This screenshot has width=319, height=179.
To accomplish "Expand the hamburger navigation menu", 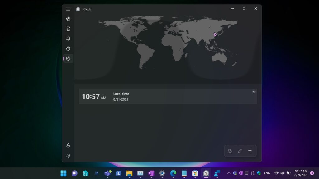I will (68, 9).
